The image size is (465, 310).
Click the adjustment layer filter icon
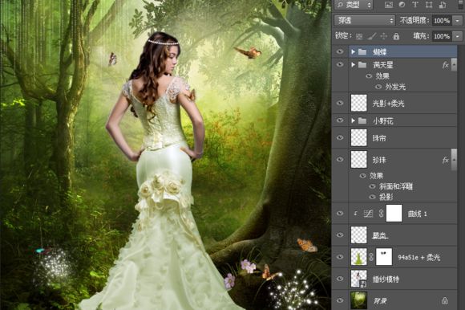402,5
